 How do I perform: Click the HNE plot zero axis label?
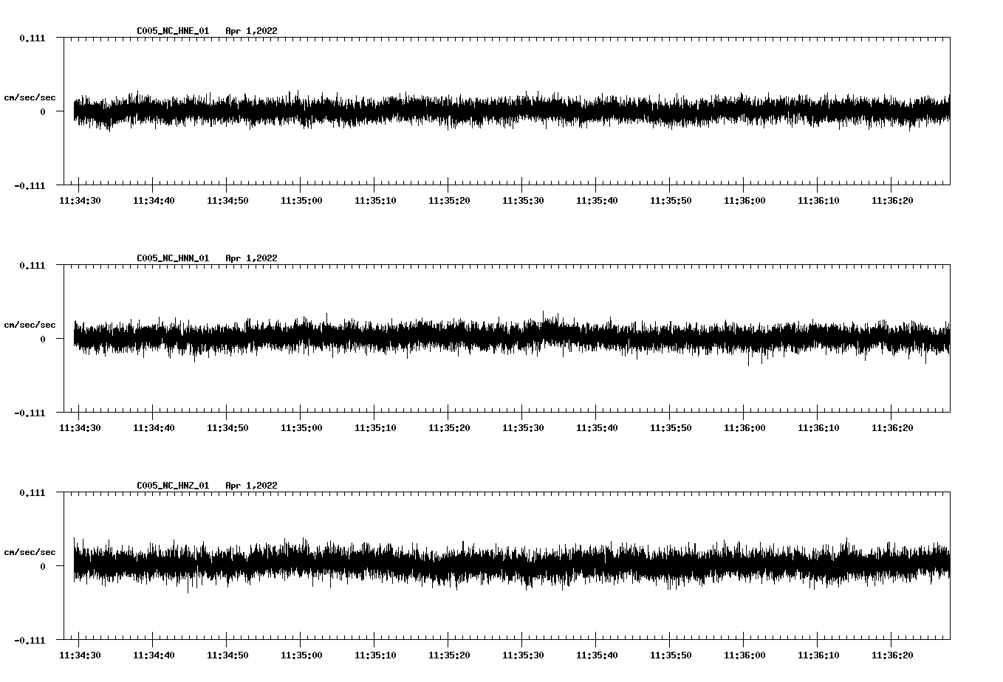[x=43, y=112]
